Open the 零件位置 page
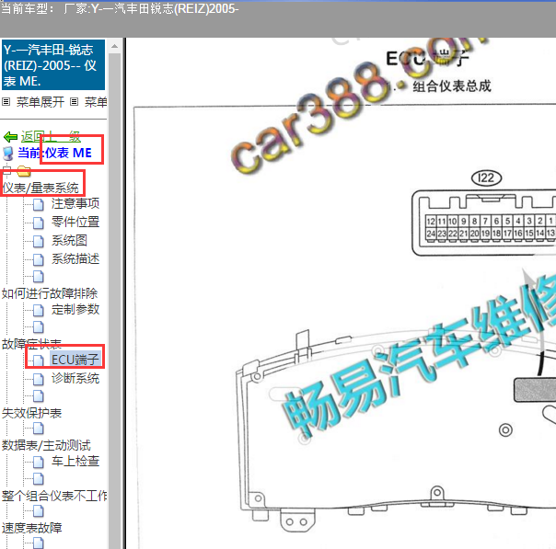 coord(75,222)
